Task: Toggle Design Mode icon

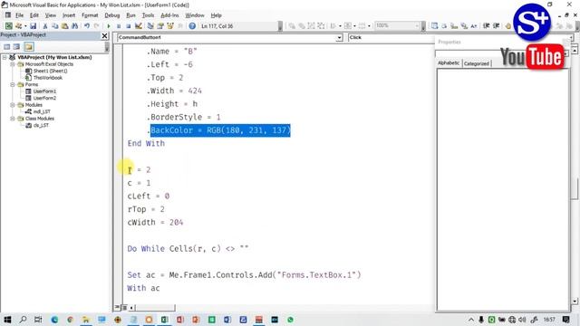Action: coord(139,26)
